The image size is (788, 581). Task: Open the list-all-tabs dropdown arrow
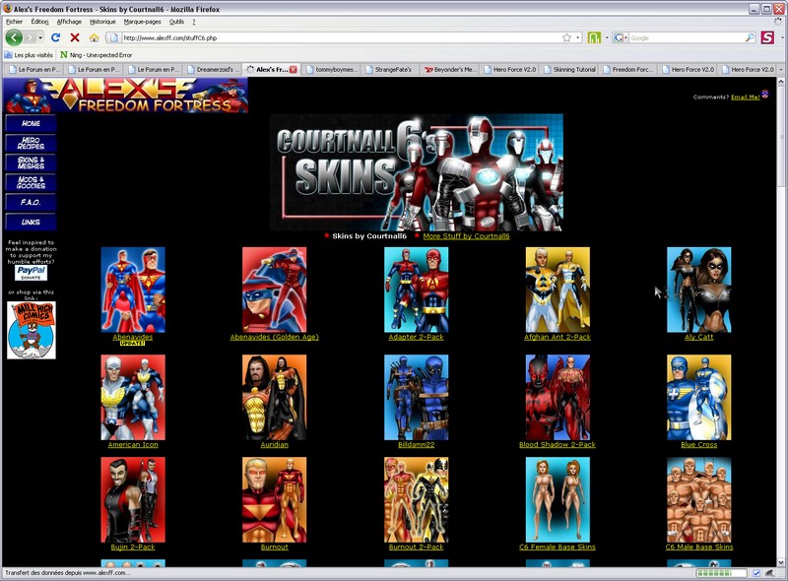pyautogui.click(x=780, y=69)
